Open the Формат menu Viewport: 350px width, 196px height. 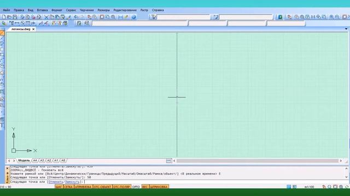[x=57, y=10]
